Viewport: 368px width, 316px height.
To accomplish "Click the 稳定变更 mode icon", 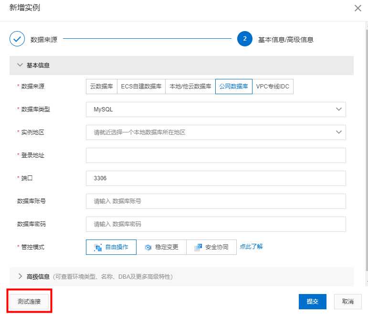I will pyautogui.click(x=148, y=248).
